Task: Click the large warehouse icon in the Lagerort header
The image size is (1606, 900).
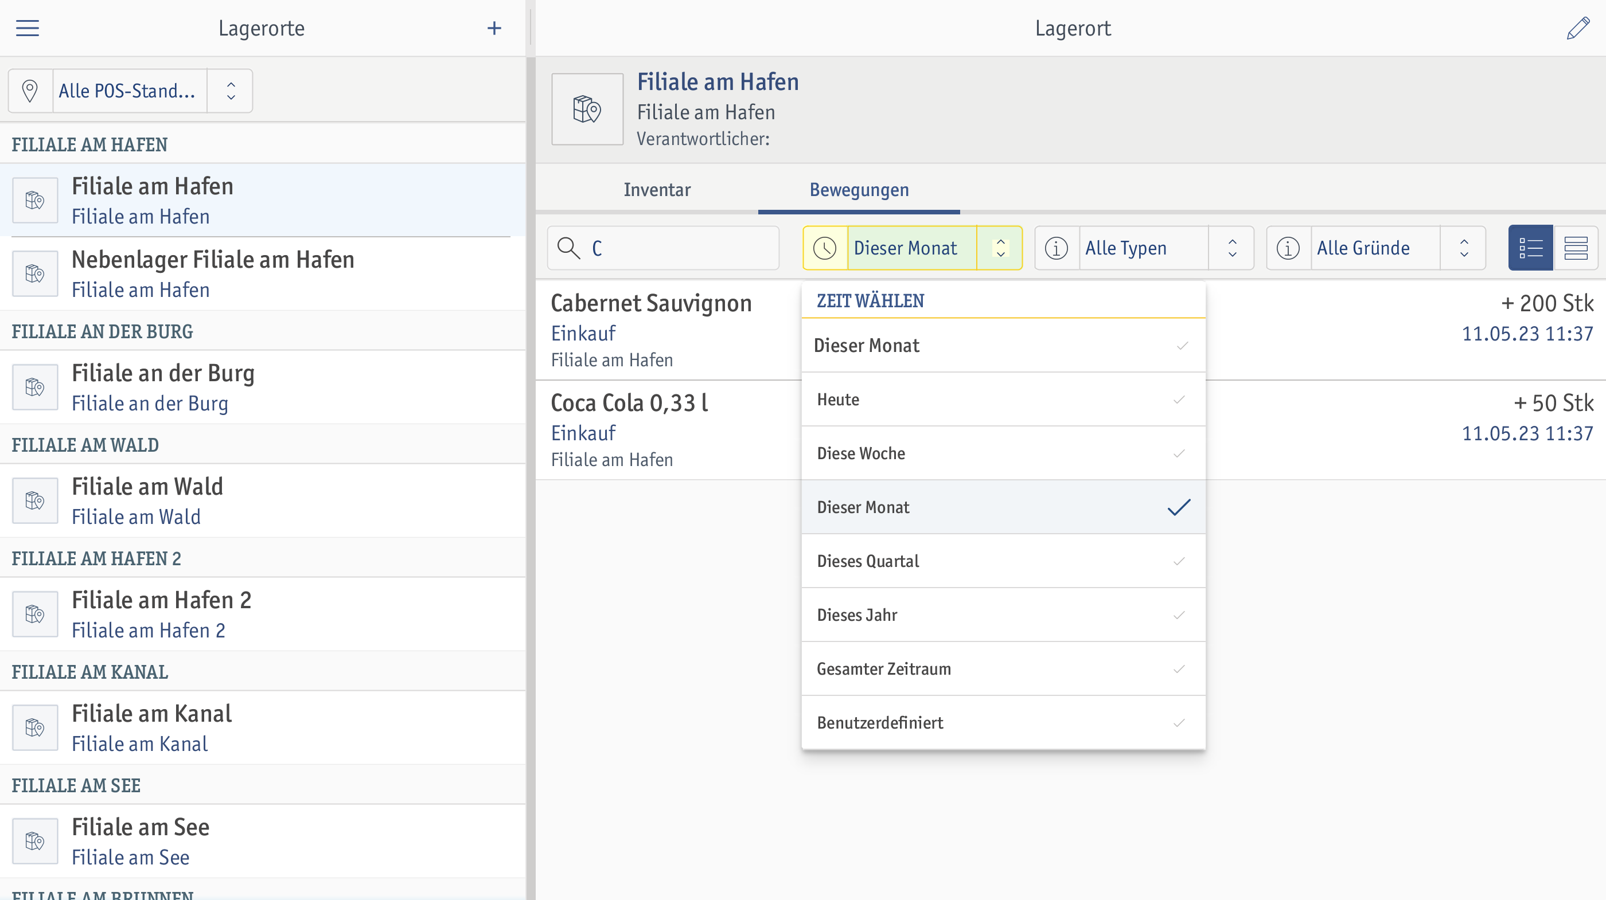Action: click(x=587, y=109)
